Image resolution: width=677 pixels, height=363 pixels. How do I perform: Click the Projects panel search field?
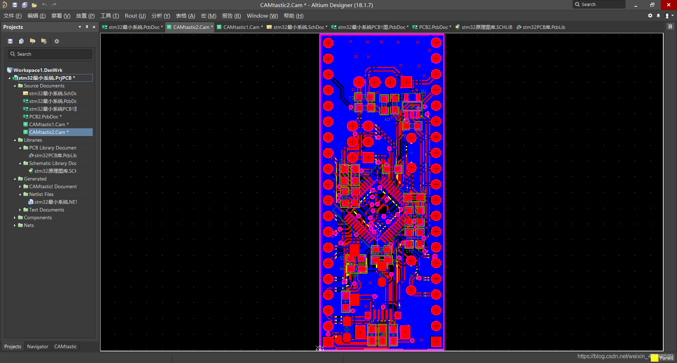[x=50, y=54]
